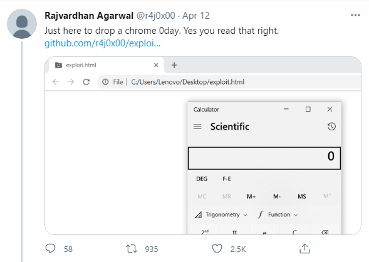Open the github.com/r4j0x00 link
Image resolution: width=369 pixels, height=262 pixels.
[102, 43]
